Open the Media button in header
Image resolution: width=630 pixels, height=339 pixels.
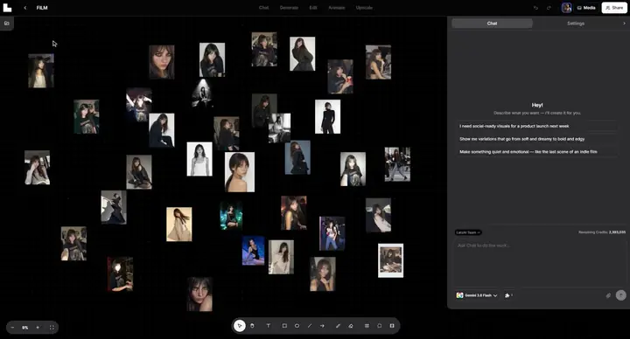click(586, 8)
